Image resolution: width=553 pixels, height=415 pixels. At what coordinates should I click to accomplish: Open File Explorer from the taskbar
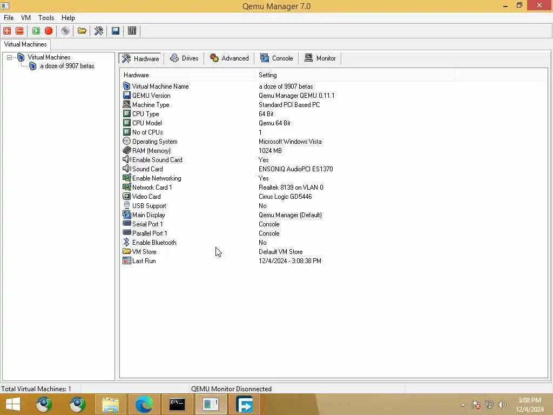110,404
